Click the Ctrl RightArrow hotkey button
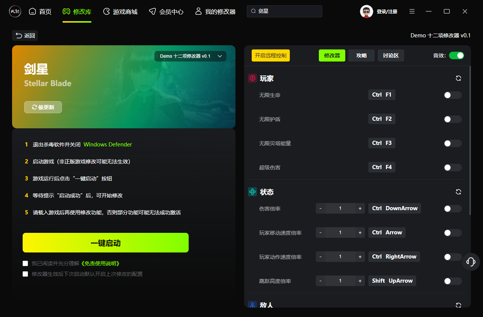Screen dimensions: 483x317 [x=394, y=257]
